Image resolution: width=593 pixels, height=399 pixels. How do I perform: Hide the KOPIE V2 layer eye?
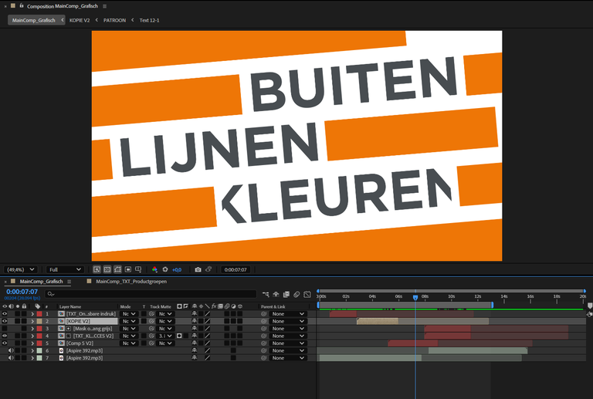pos(5,321)
